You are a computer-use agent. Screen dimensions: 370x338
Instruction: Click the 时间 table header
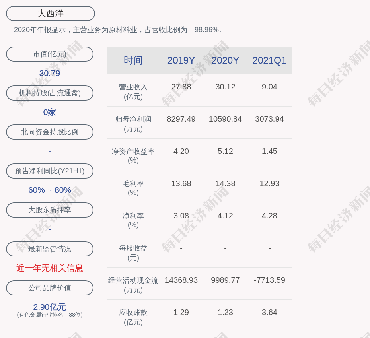[x=133, y=60]
